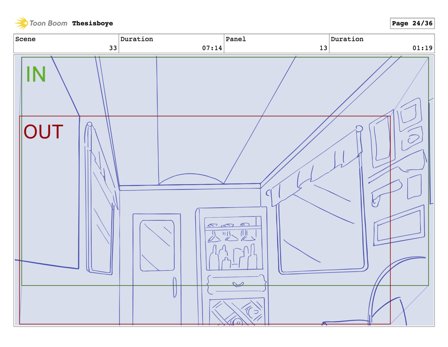Viewport: 448px width, 347px height.
Task: Select the panel number '13'
Action: pyautogui.click(x=324, y=48)
